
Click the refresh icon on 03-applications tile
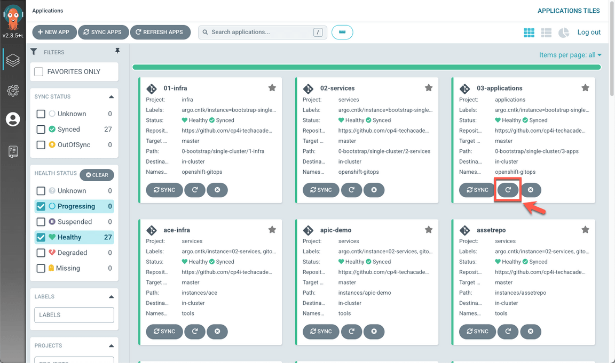click(508, 190)
